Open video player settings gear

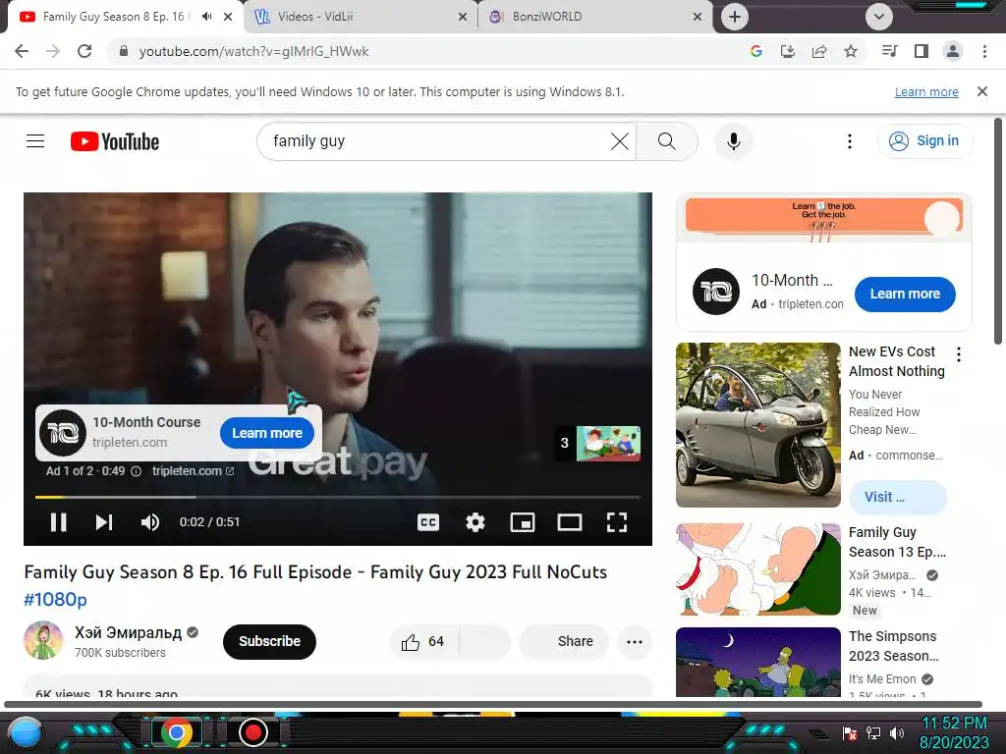[x=475, y=522]
